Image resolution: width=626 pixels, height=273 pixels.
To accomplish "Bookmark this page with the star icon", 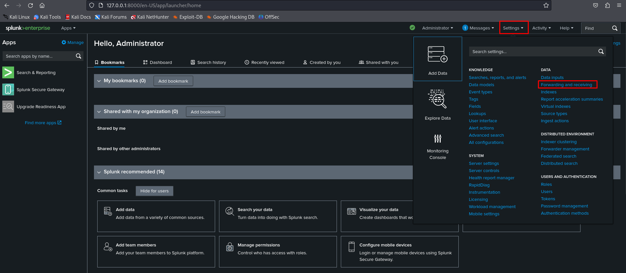I will (546, 5).
